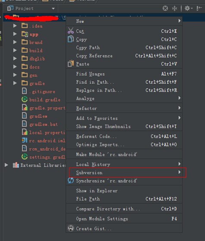The width and height of the screenshot is (205, 241).
Task: Expand the dbglib folder
Action: point(15,58)
